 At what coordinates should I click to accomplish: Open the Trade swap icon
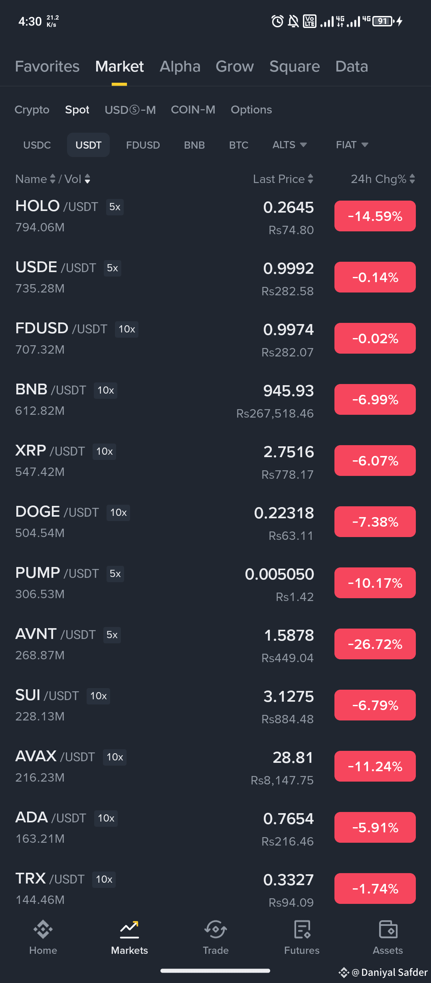(x=215, y=929)
